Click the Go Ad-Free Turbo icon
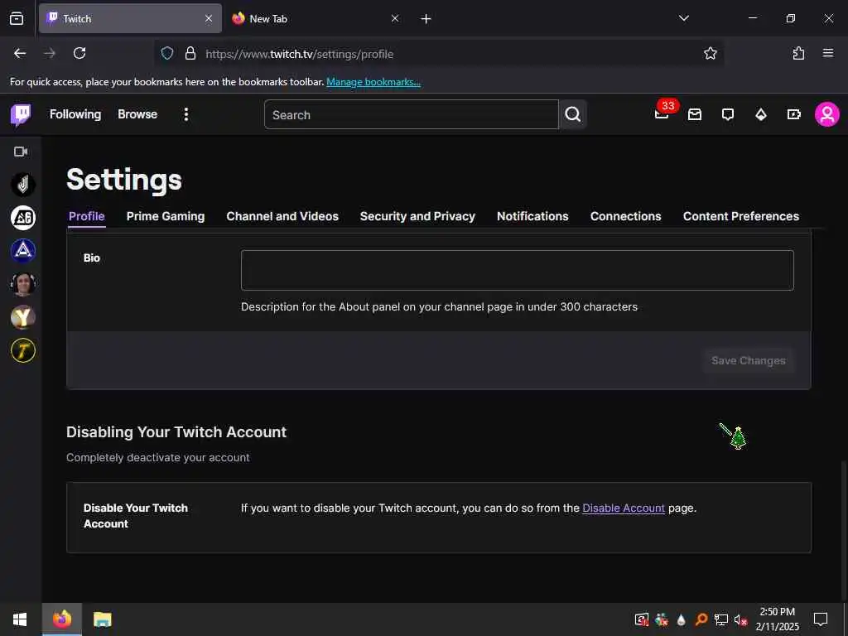 point(793,114)
